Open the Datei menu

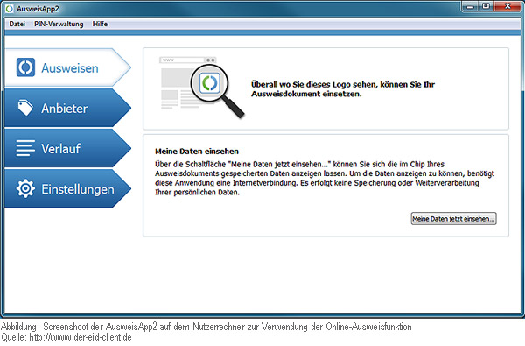(x=17, y=24)
